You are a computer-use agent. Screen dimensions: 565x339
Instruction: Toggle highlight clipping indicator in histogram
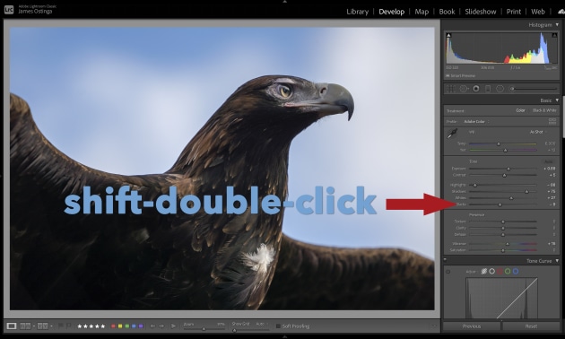tap(554, 35)
